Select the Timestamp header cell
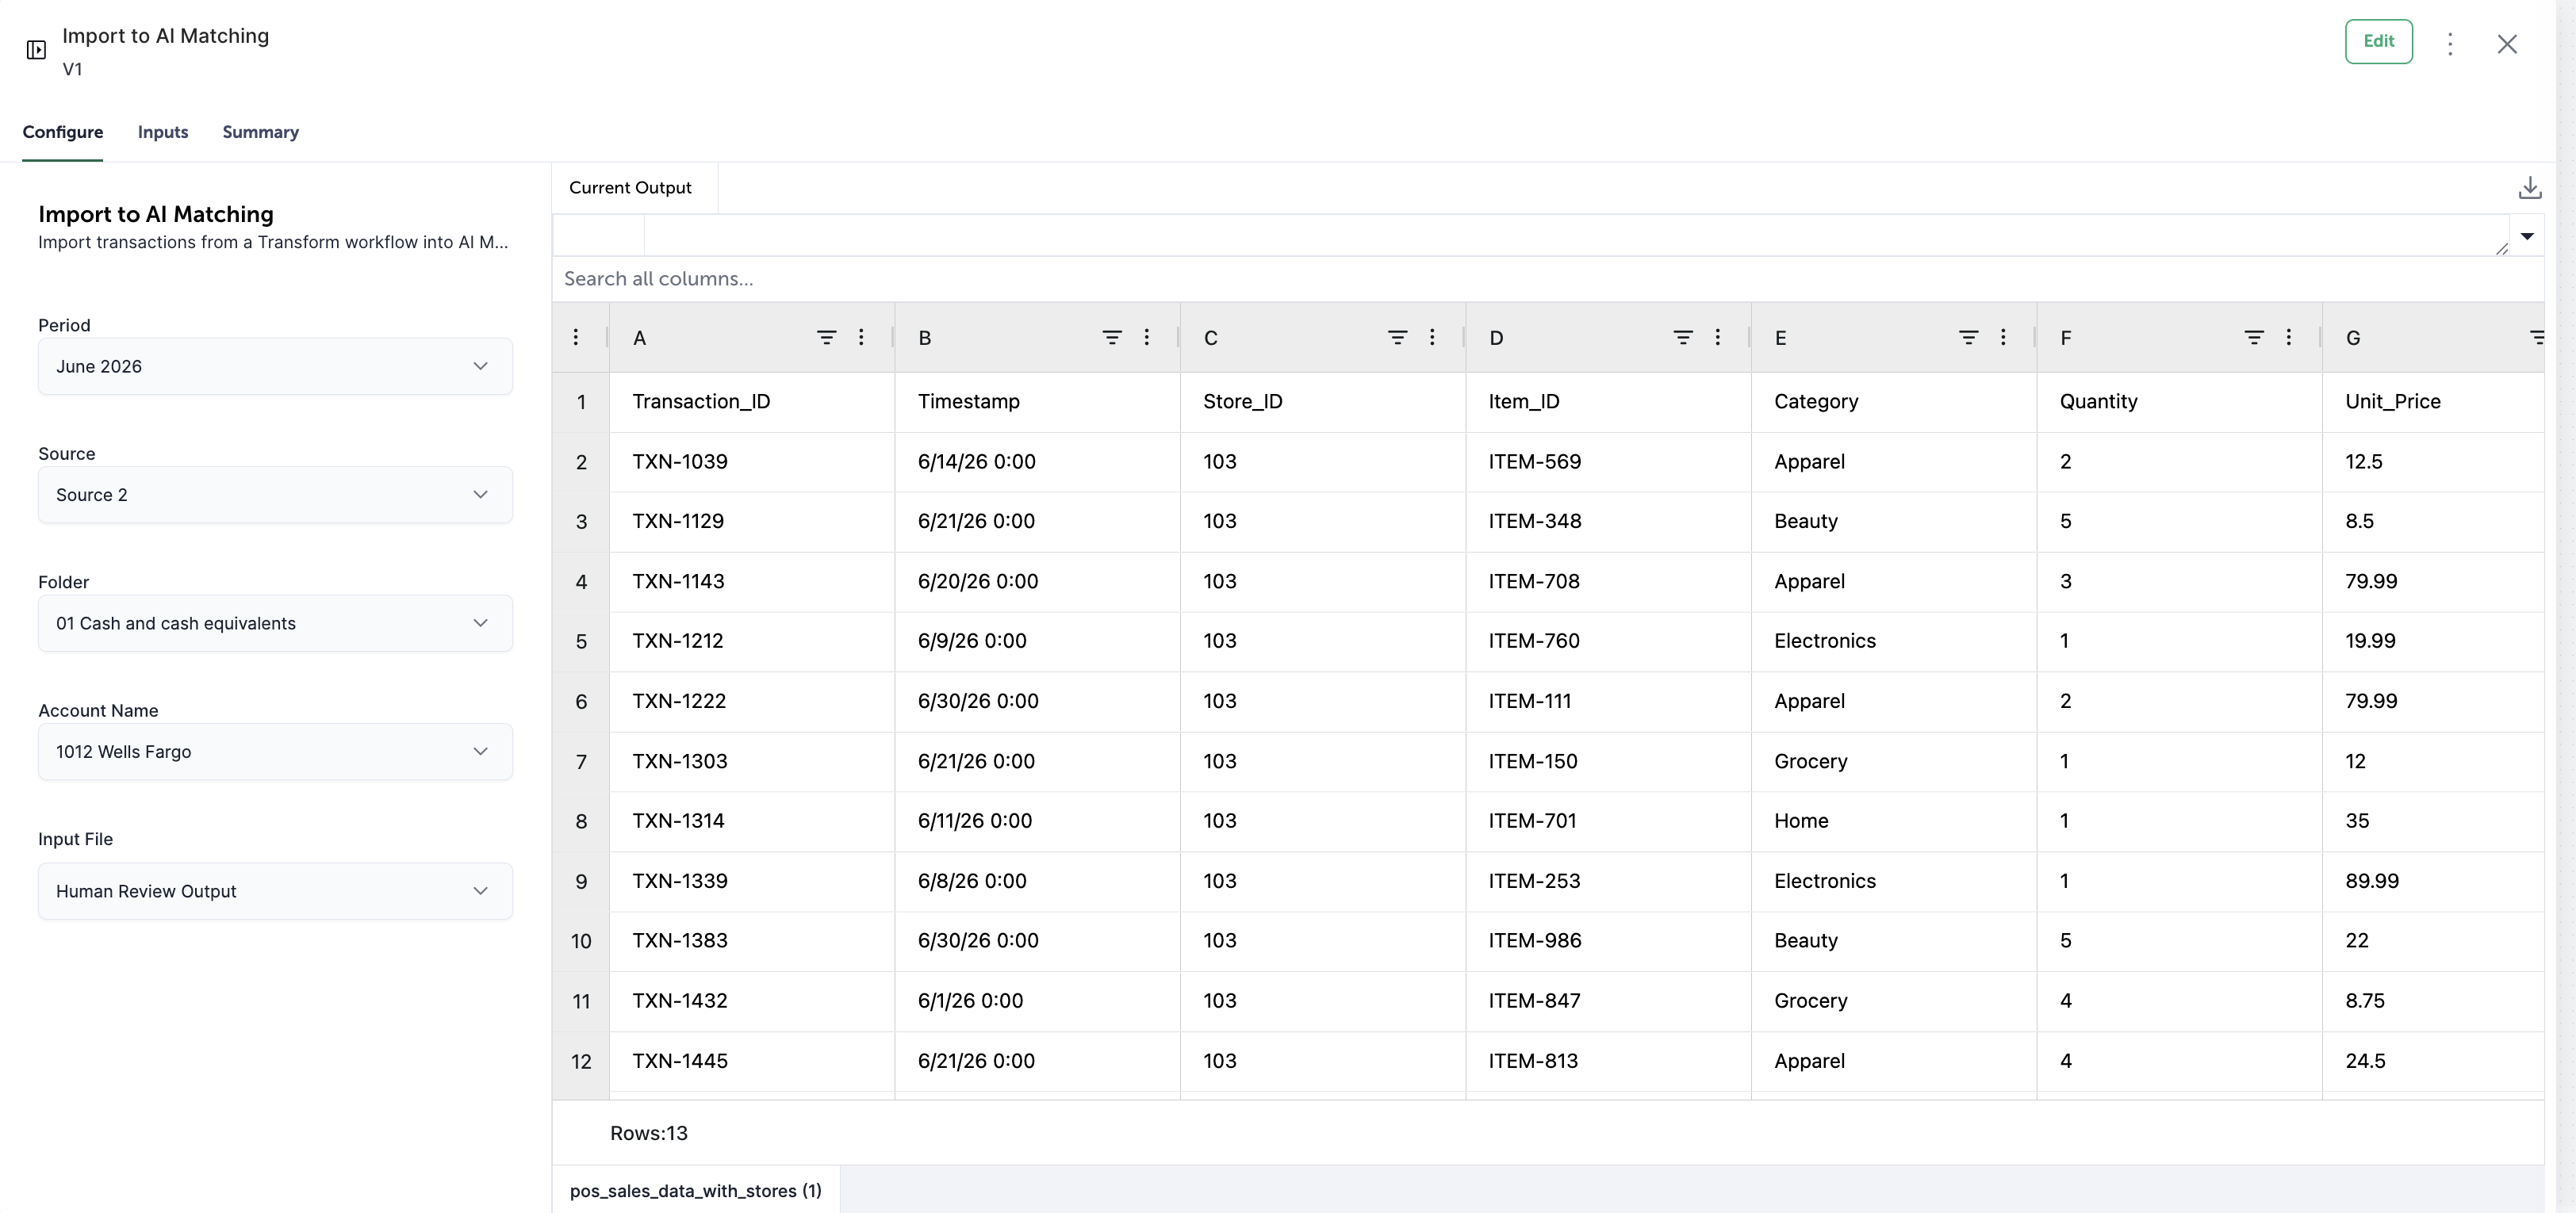Viewport: 2576px width, 1213px height. click(1037, 402)
